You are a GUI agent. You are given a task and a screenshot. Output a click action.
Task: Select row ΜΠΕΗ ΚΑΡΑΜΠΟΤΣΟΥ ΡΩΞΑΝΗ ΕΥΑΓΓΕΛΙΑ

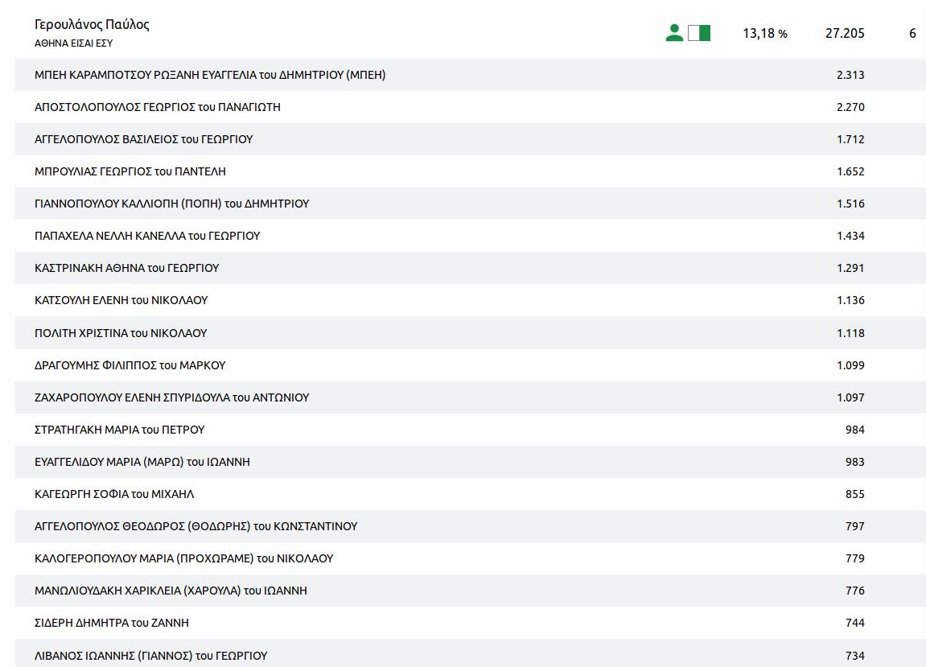470,75
